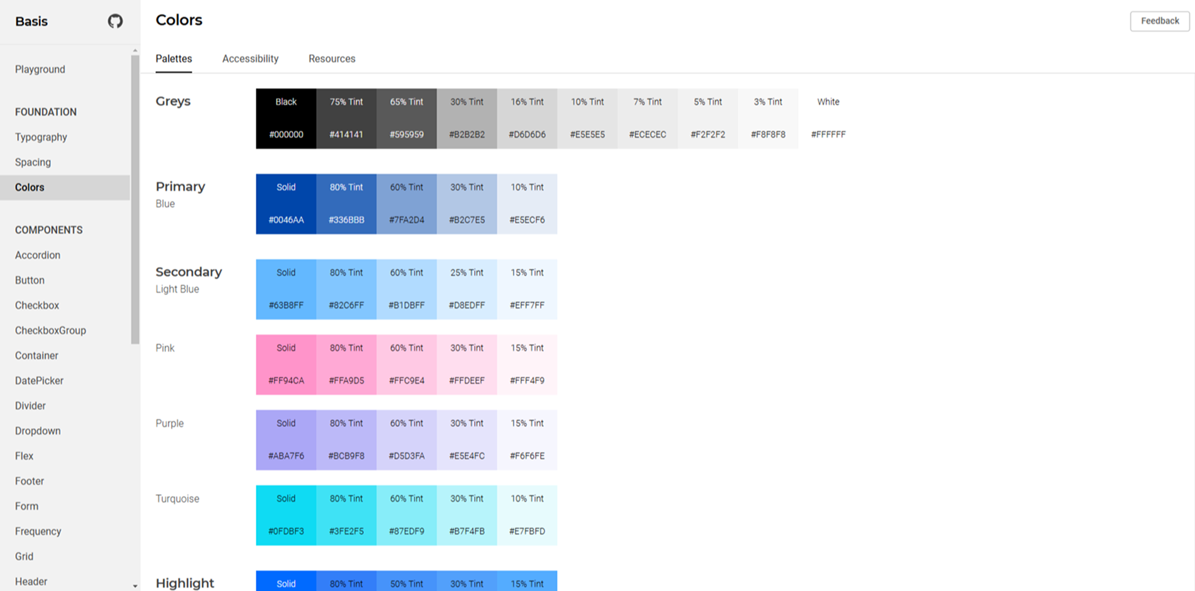
Task: Go to the Typography page
Action: (41, 137)
